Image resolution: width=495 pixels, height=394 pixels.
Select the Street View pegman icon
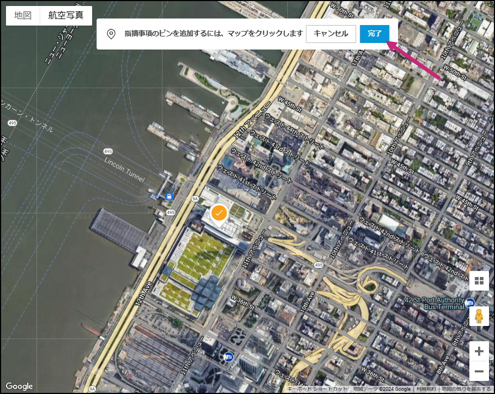coord(479,316)
